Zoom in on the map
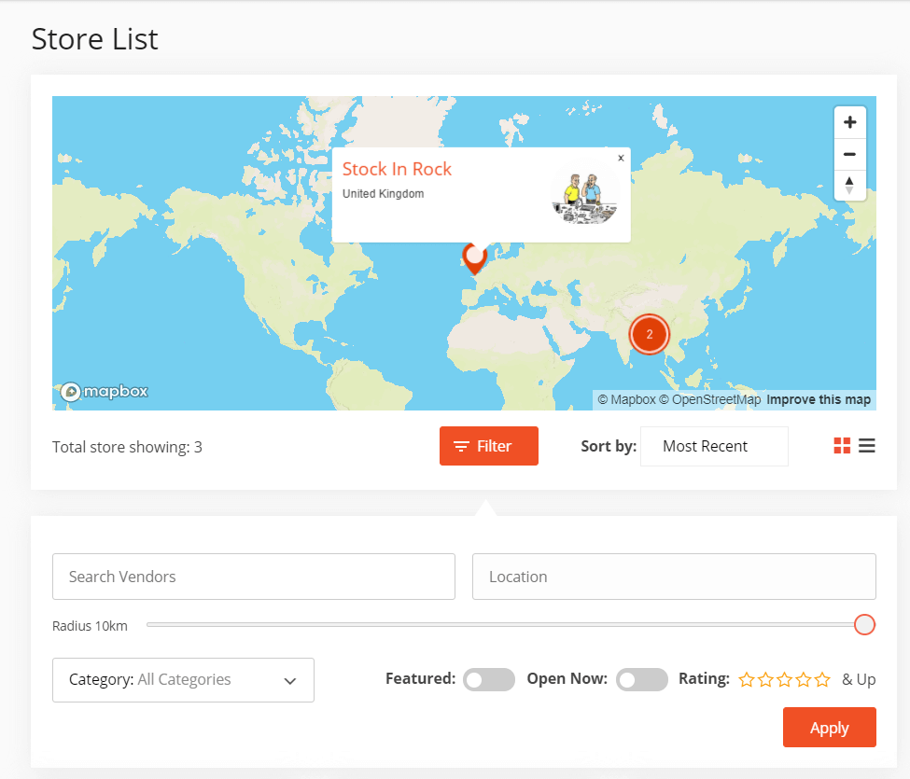 pos(849,122)
